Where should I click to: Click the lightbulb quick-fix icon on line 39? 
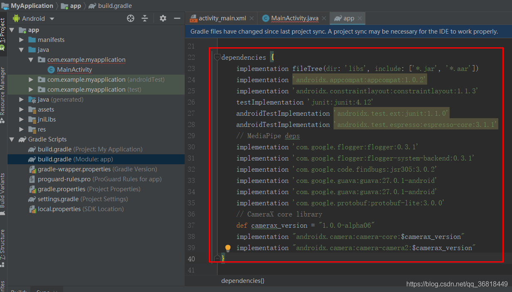click(x=228, y=248)
